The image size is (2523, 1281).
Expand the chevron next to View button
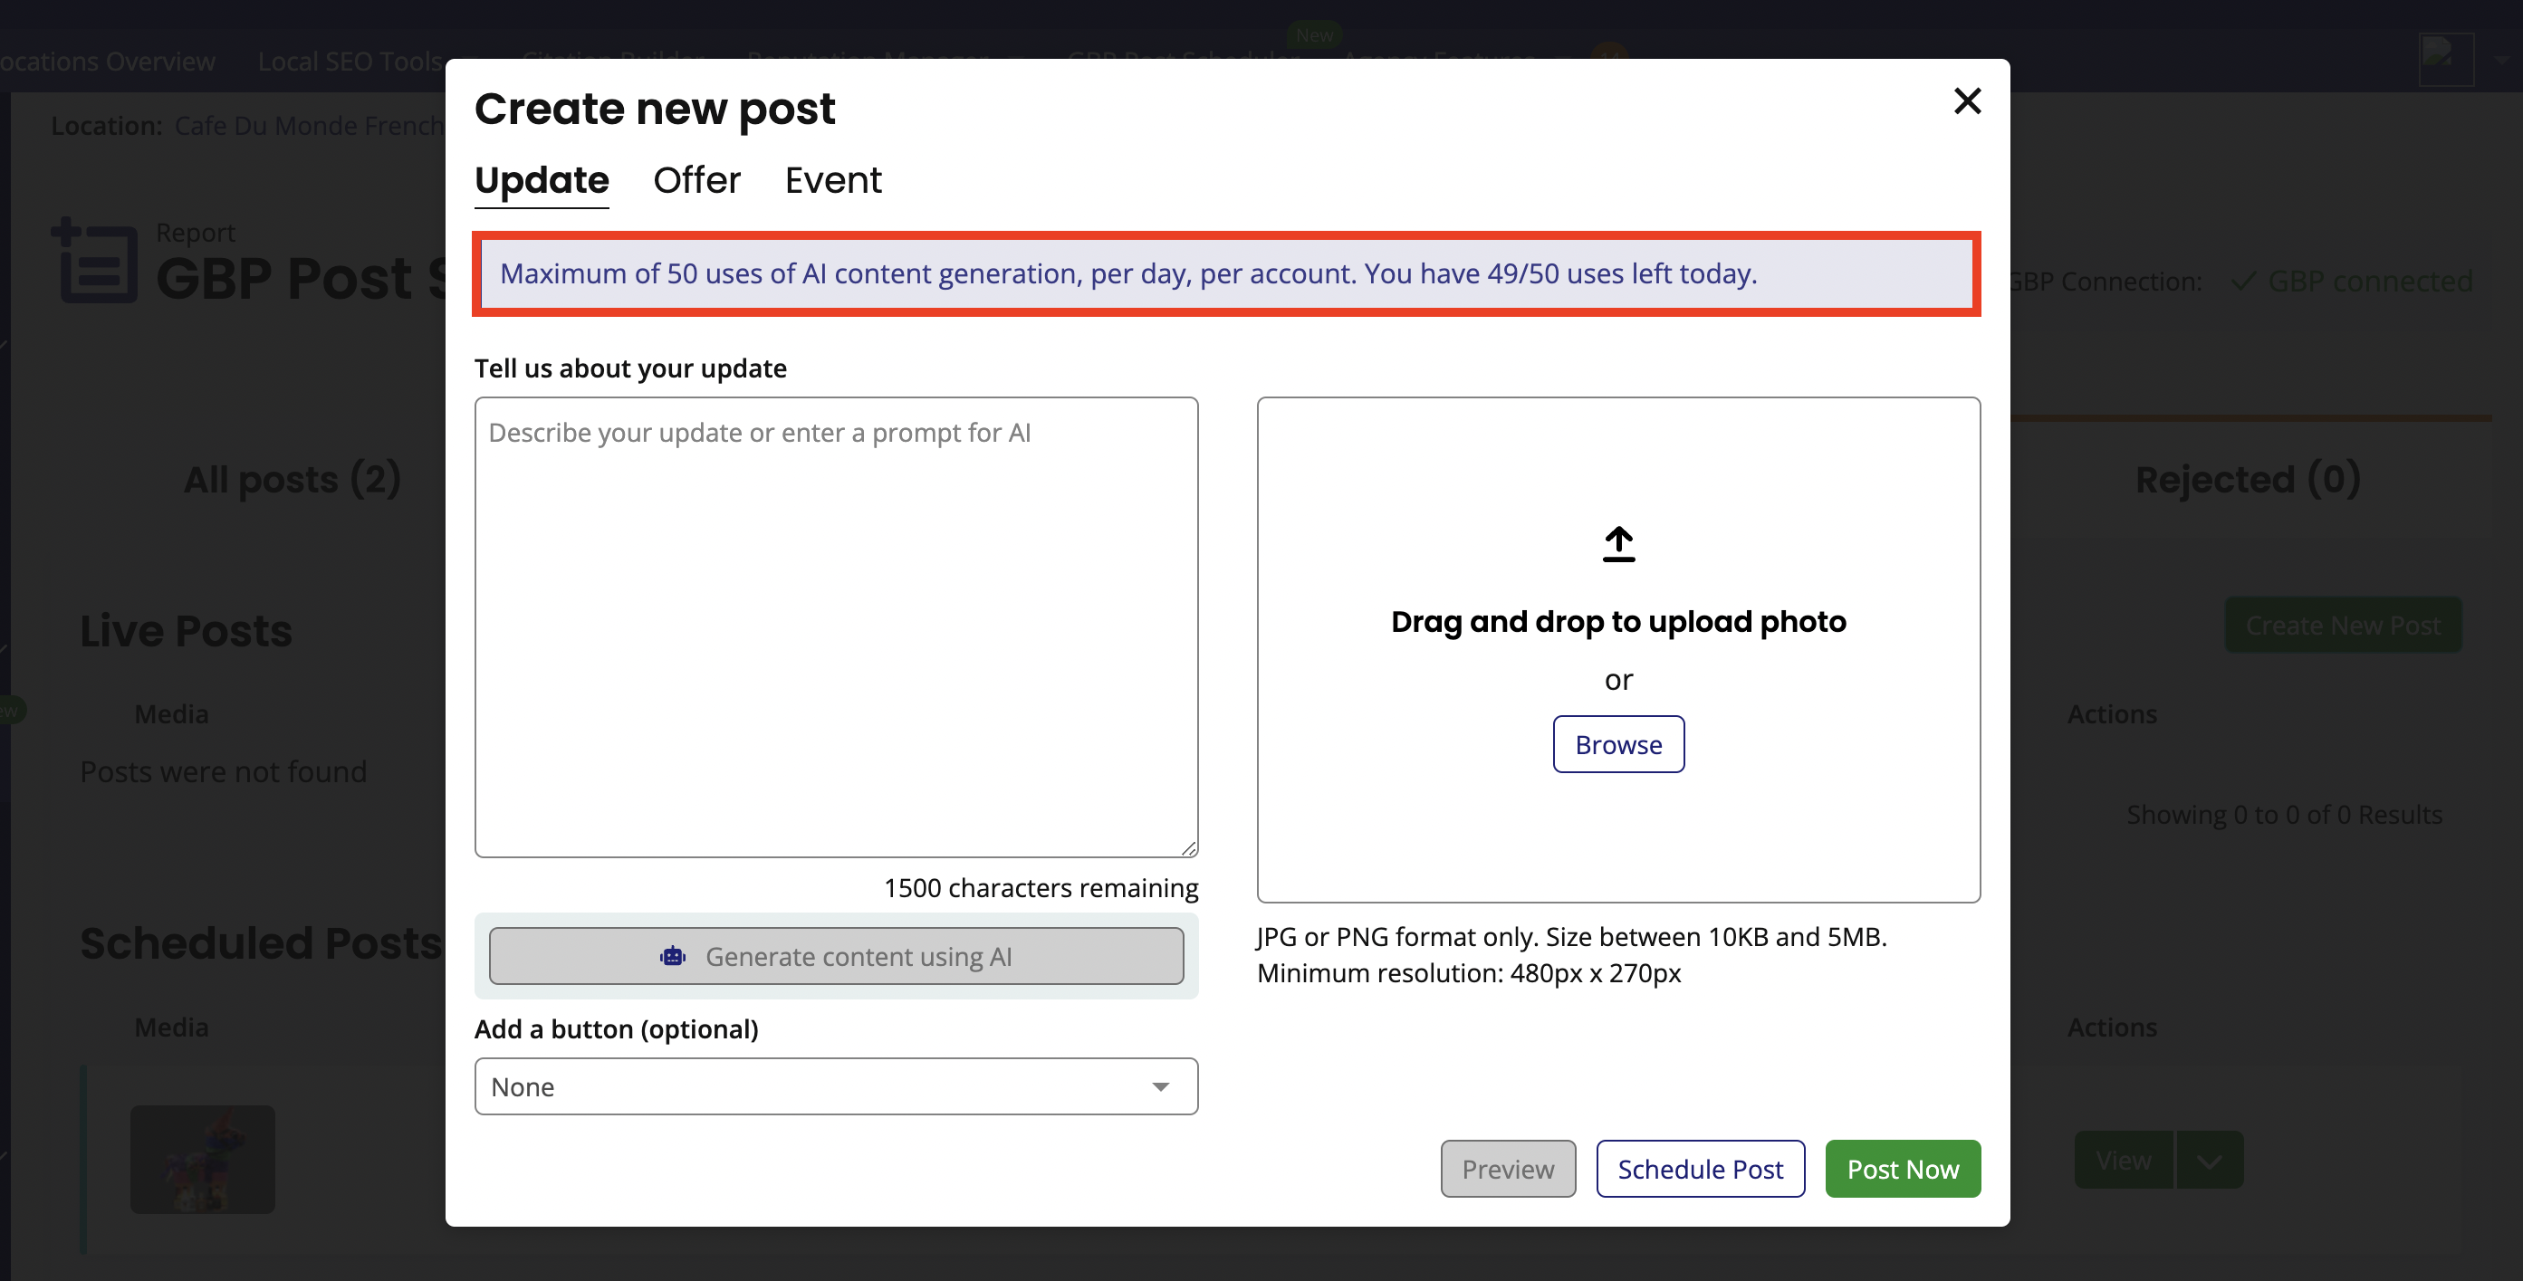(x=2210, y=1161)
